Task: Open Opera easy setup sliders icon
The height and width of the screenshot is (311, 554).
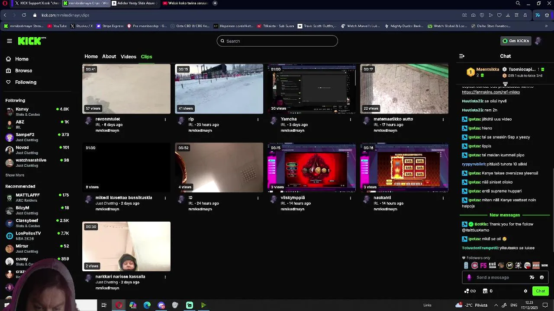Action: click(x=516, y=15)
